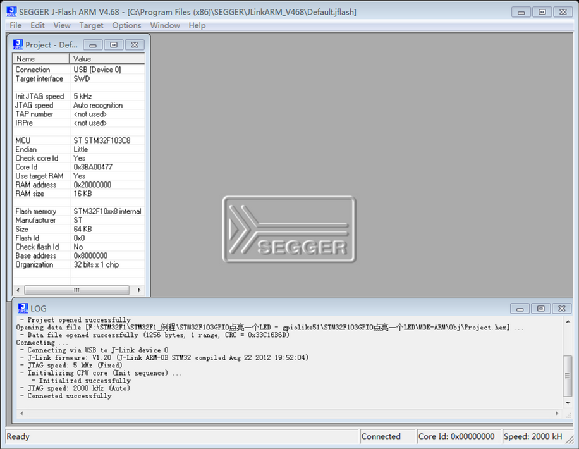Open the Window menu

tap(165, 25)
